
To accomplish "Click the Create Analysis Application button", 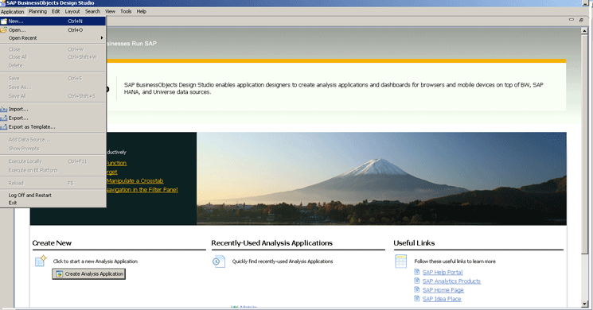I will (x=89, y=273).
